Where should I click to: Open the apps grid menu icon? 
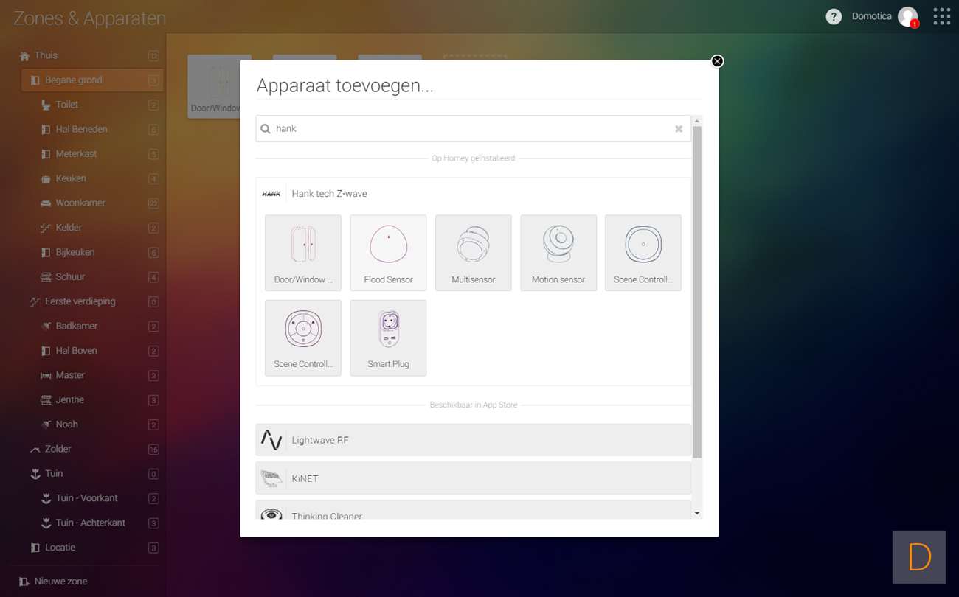tap(941, 17)
